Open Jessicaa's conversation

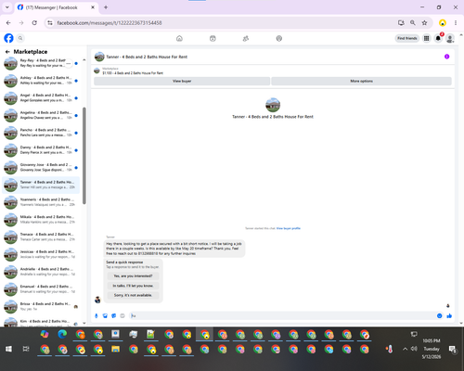[41, 254]
